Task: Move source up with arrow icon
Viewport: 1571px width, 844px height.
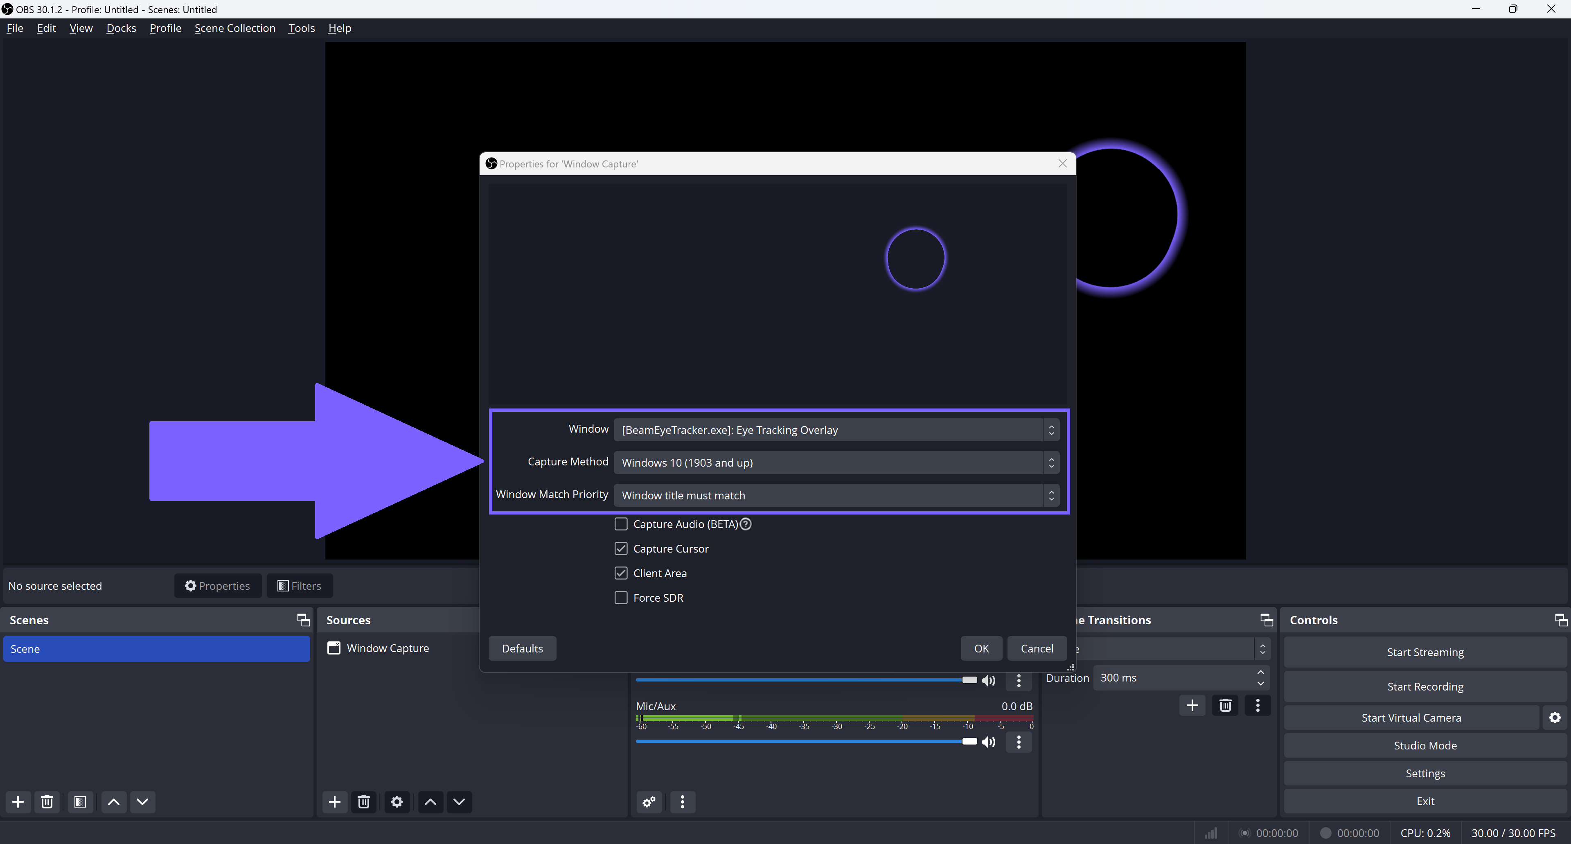Action: (430, 802)
